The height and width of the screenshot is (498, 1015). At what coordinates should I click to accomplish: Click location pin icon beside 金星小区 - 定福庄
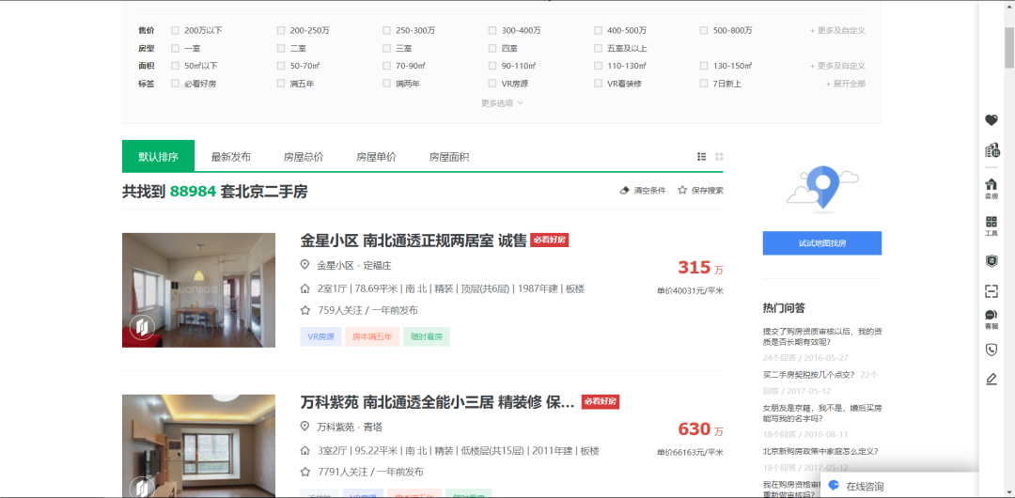click(x=304, y=265)
